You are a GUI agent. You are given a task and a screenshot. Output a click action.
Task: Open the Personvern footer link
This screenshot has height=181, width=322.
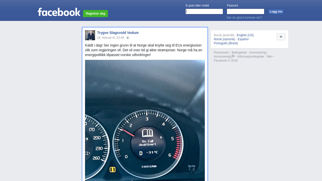pyautogui.click(x=222, y=53)
